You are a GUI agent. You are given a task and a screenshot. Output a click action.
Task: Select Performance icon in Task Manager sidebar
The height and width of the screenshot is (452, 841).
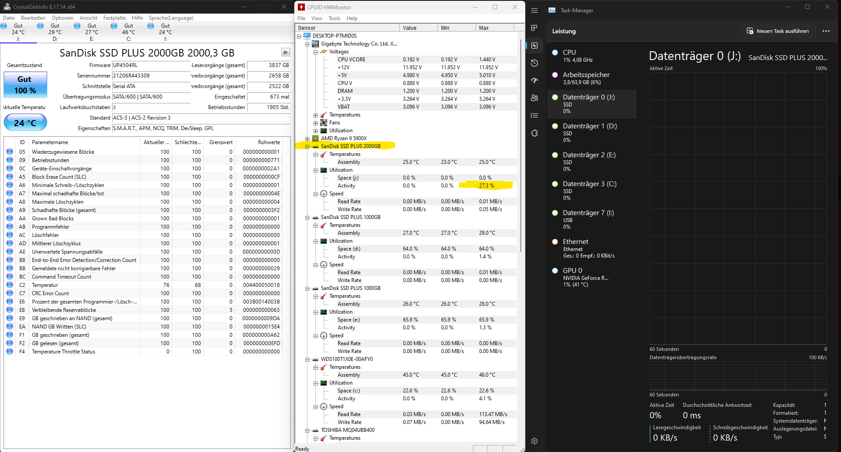534,46
